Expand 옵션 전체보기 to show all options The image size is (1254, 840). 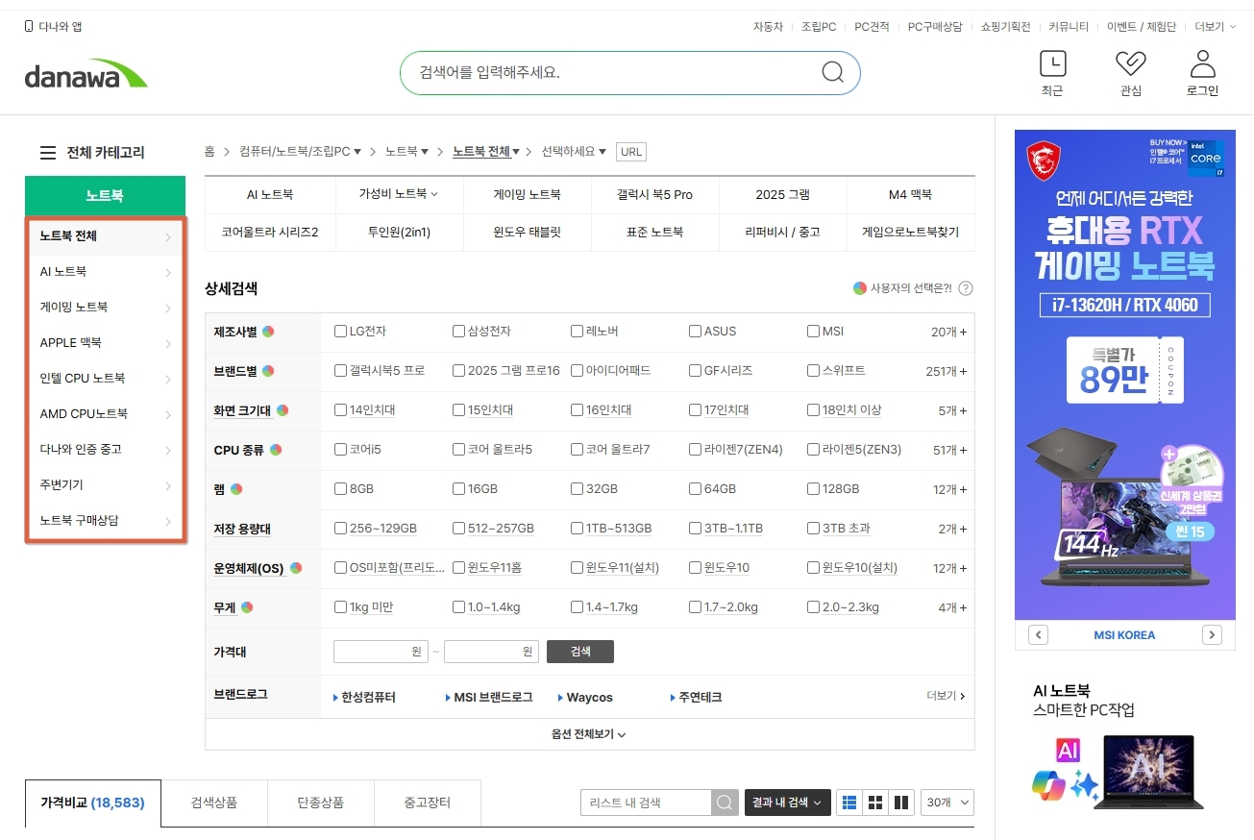click(589, 734)
